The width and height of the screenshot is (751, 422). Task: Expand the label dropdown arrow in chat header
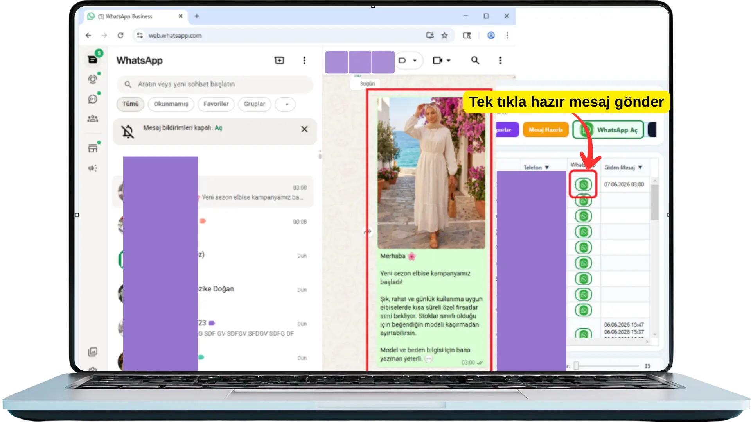click(415, 61)
